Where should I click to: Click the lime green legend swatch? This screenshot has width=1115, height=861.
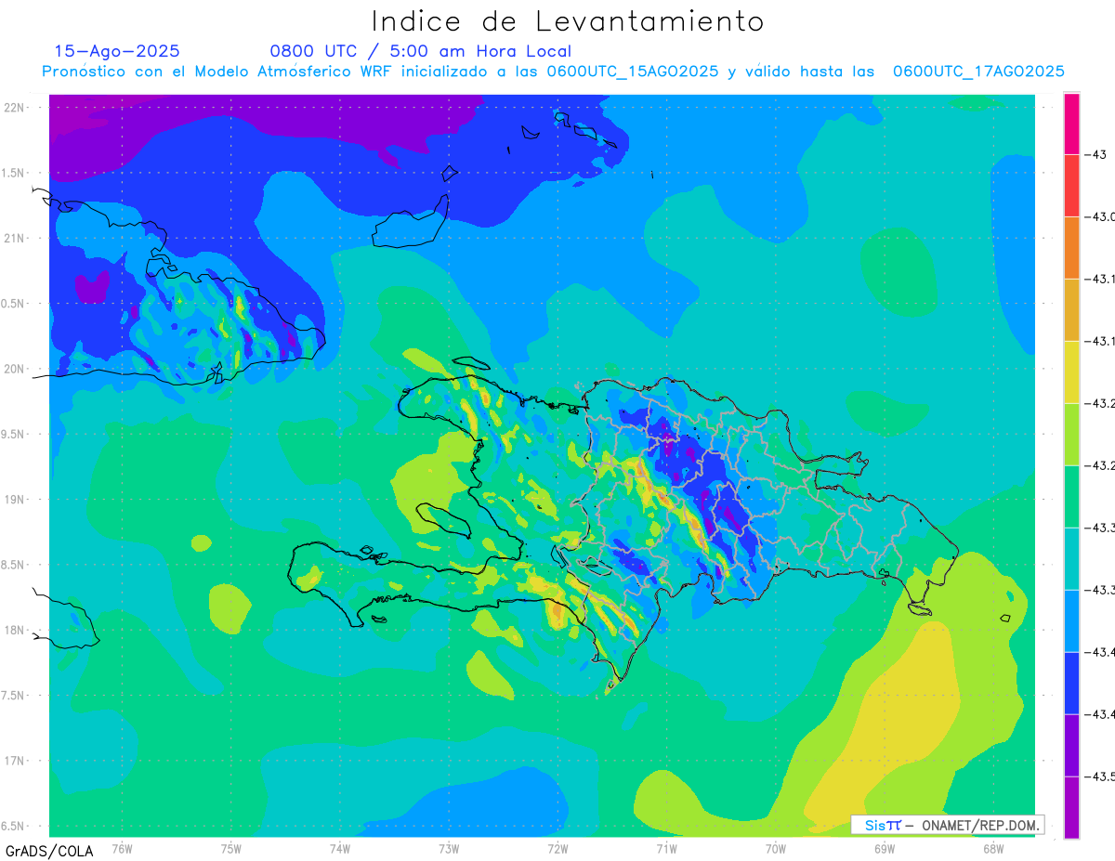pyautogui.click(x=1071, y=434)
